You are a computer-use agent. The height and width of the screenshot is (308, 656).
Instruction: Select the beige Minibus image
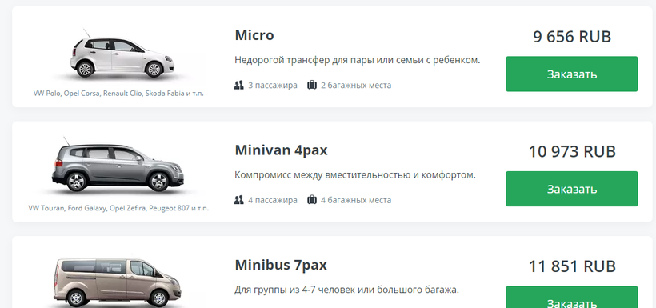118,282
